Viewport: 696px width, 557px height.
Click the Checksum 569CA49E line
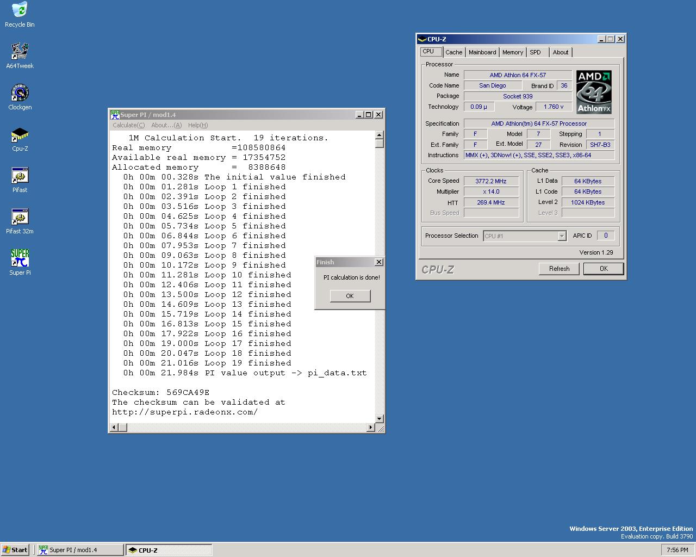(161, 392)
